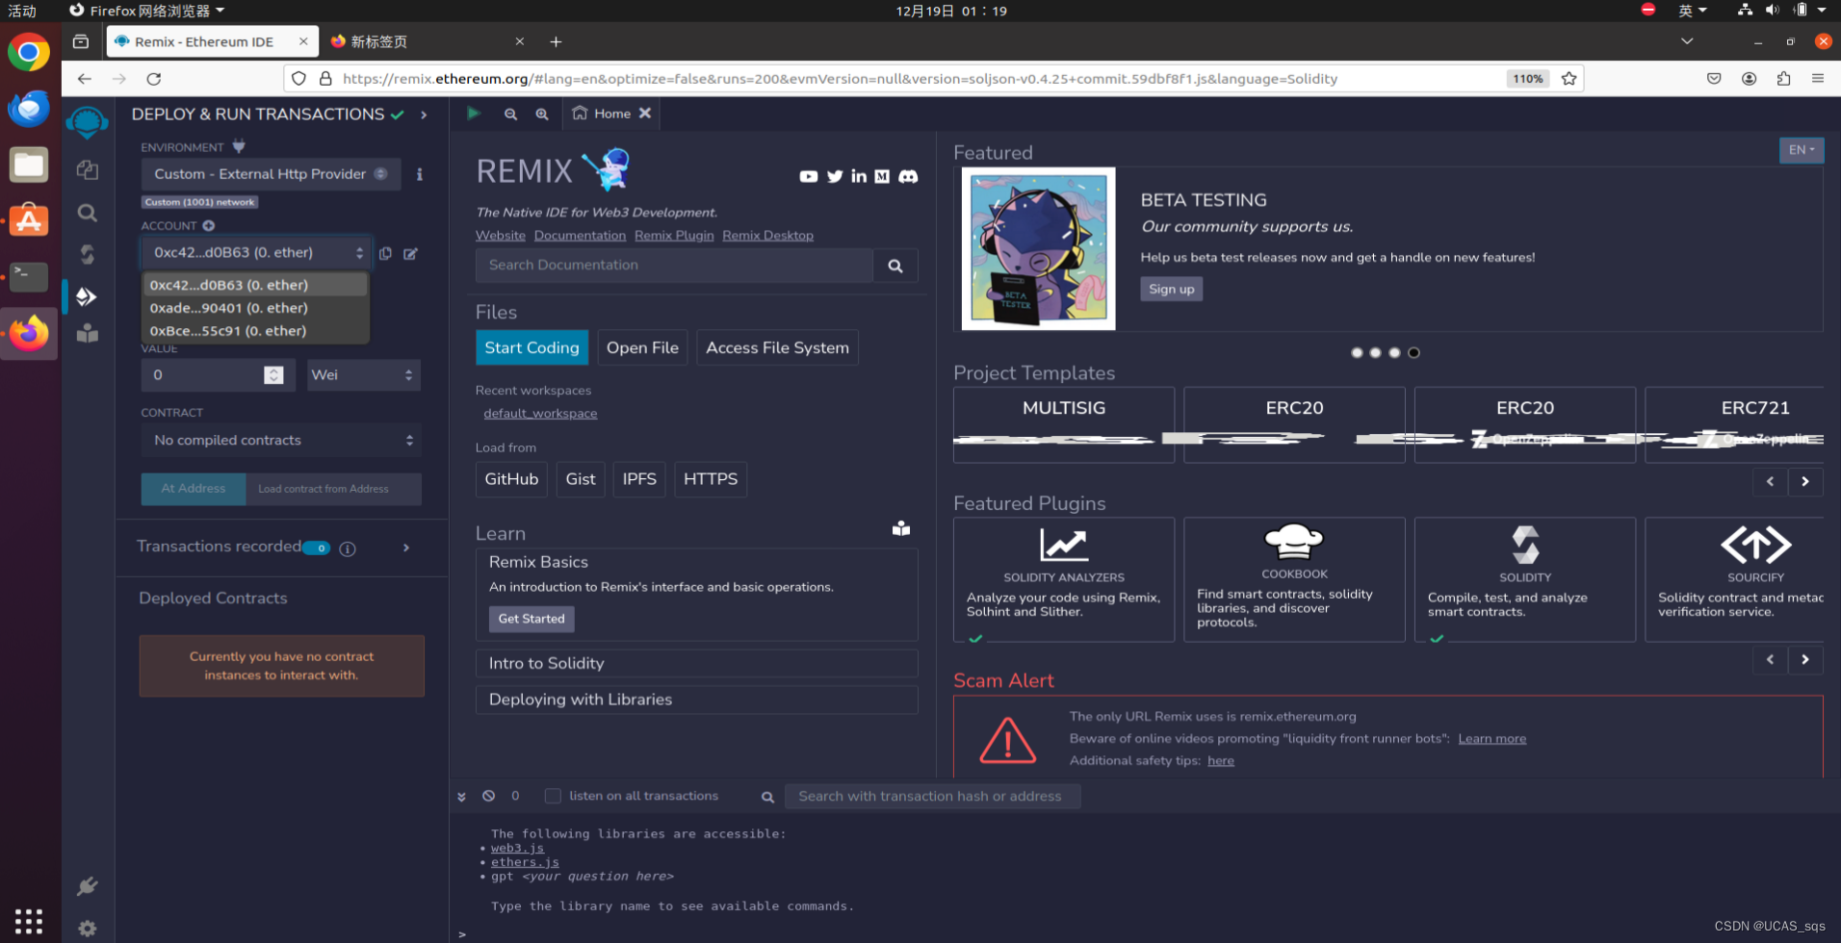Select account 0xBce...55c91
This screenshot has width=1841, height=943.
coord(256,331)
